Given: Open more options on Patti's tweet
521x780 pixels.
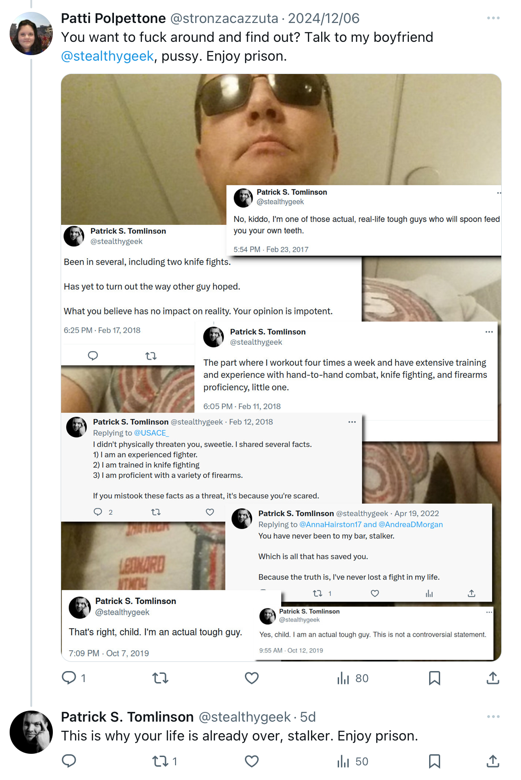Looking at the screenshot, I should coord(493,18).
